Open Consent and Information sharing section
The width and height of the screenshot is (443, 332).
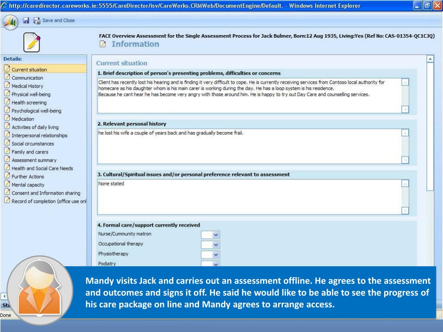coord(46,193)
